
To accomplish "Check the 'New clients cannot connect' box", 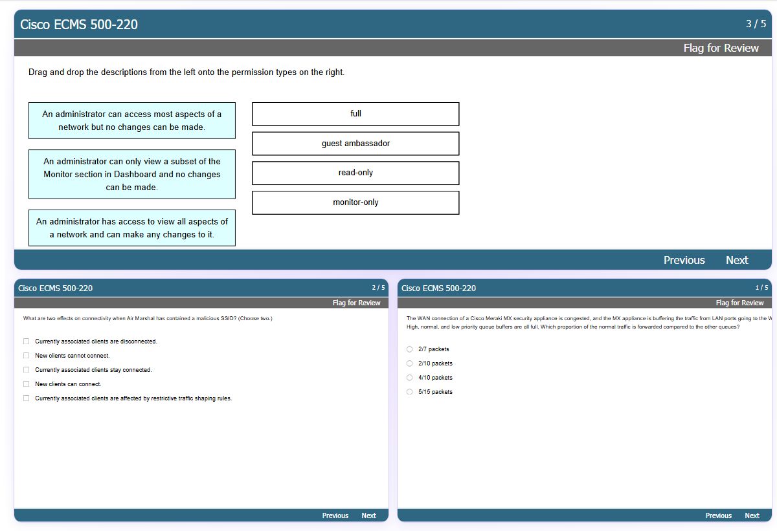I will point(27,356).
